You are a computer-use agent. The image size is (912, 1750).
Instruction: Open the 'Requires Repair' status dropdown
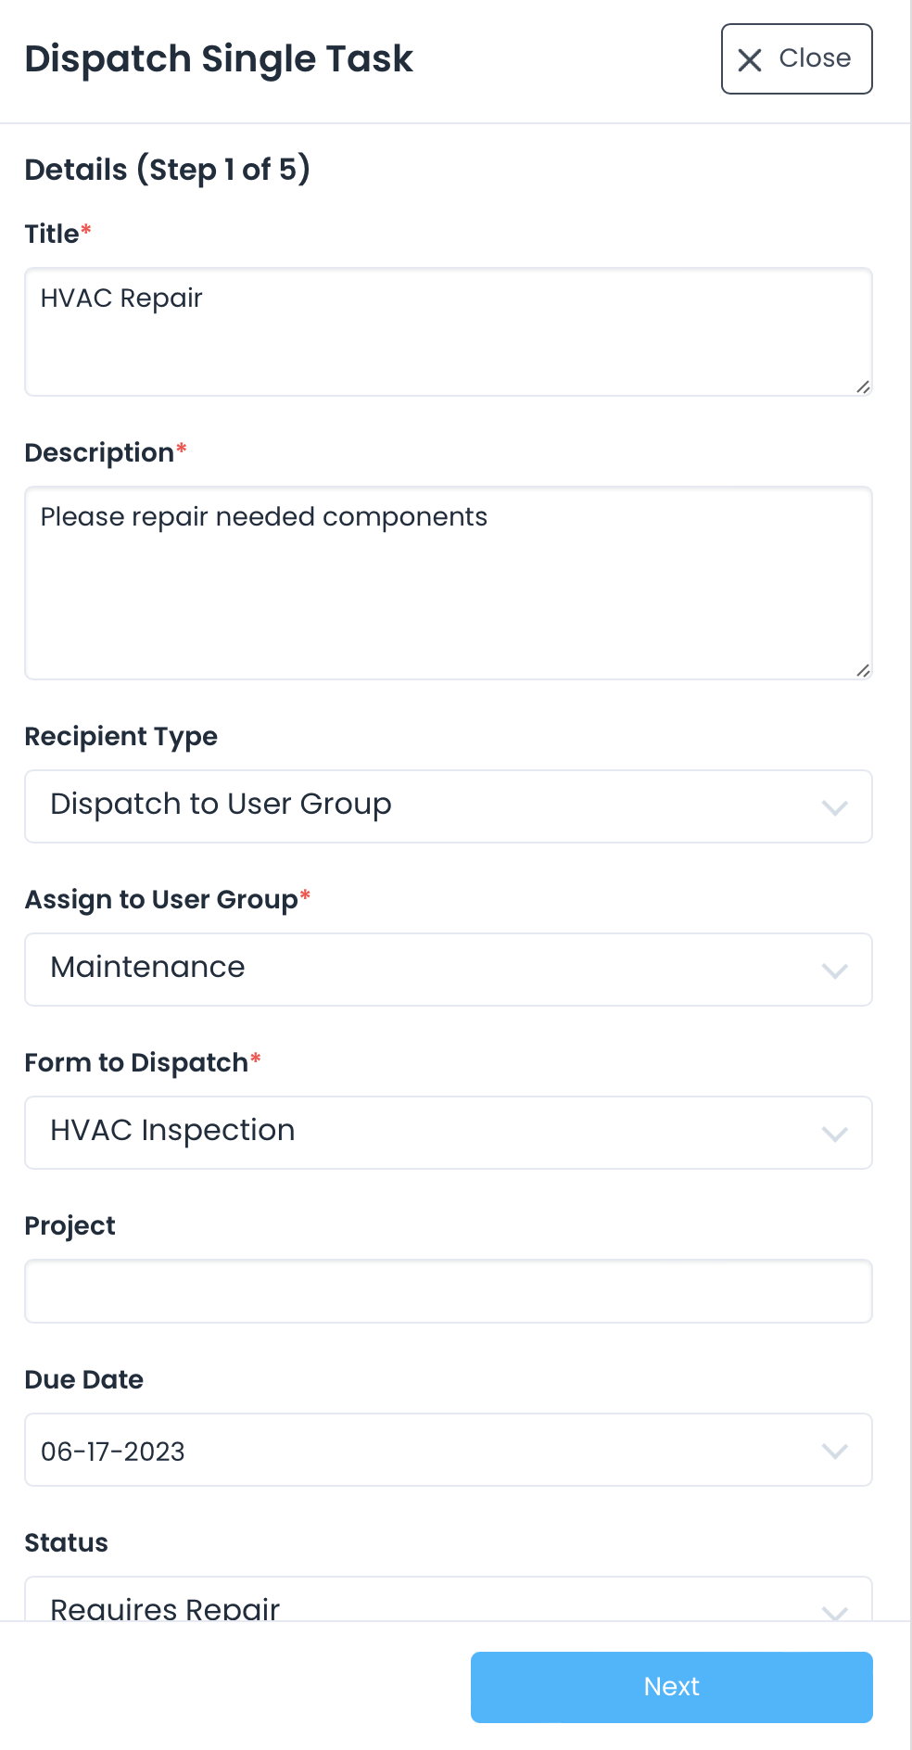426,1604
